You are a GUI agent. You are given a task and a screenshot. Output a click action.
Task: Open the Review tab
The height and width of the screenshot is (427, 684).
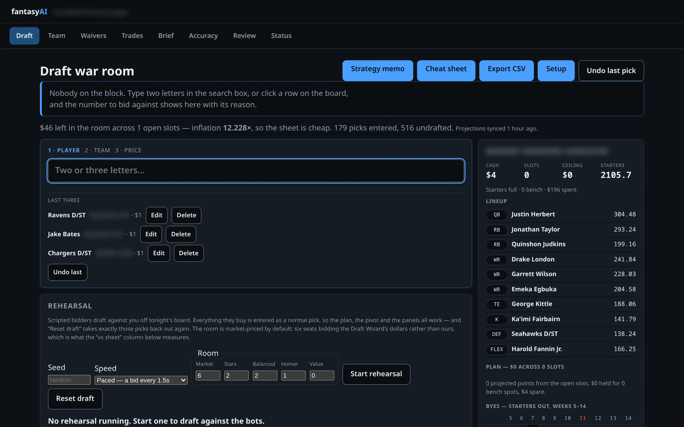pos(244,36)
